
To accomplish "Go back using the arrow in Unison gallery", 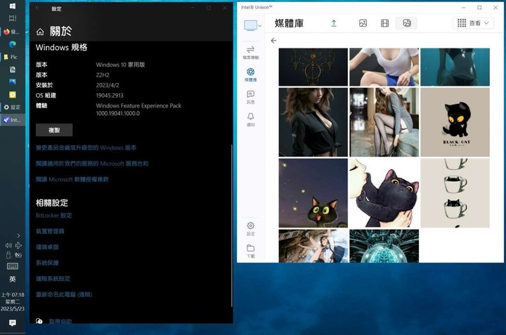I will coord(273,41).
